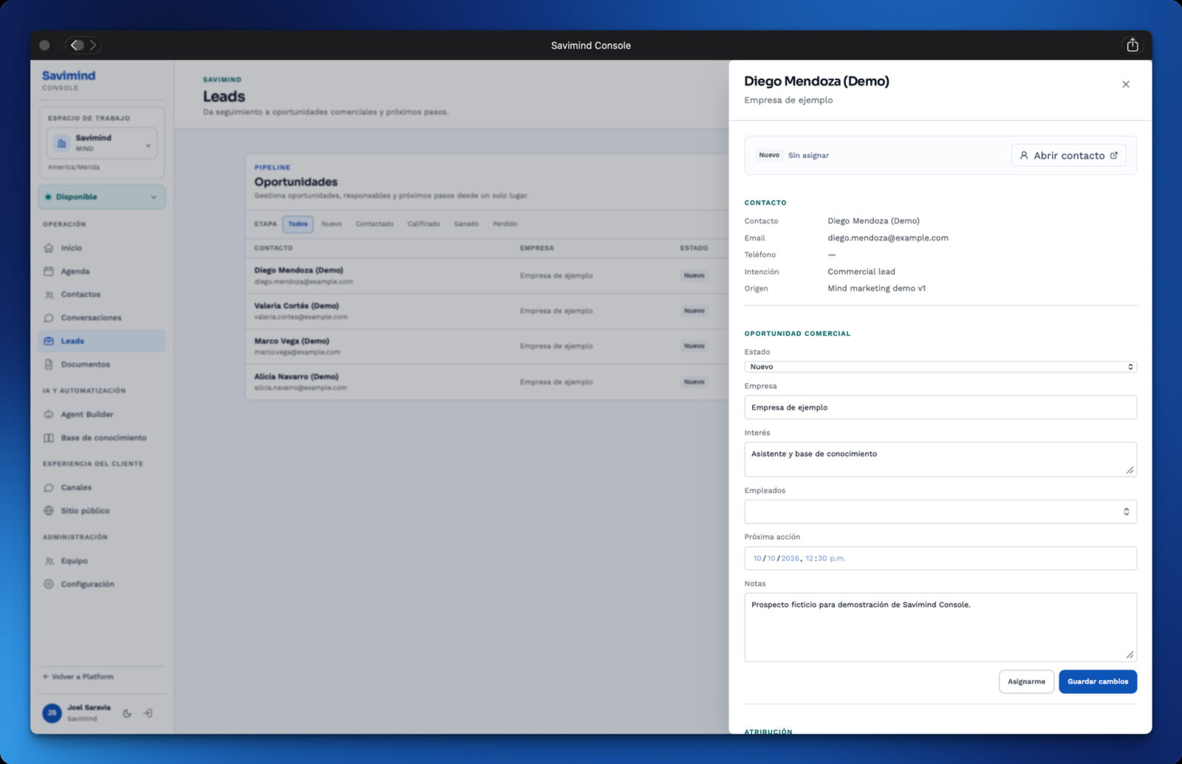Select the Todos stage tab
This screenshot has width=1182, height=764.
pos(298,224)
